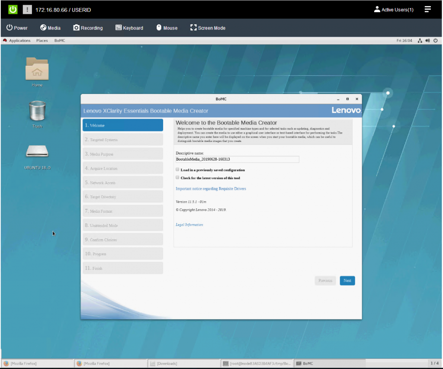Open Important notice regarding Requisite Drivers link

tap(211, 189)
